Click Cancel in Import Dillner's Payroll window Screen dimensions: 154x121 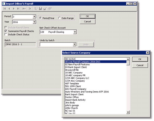88,22
